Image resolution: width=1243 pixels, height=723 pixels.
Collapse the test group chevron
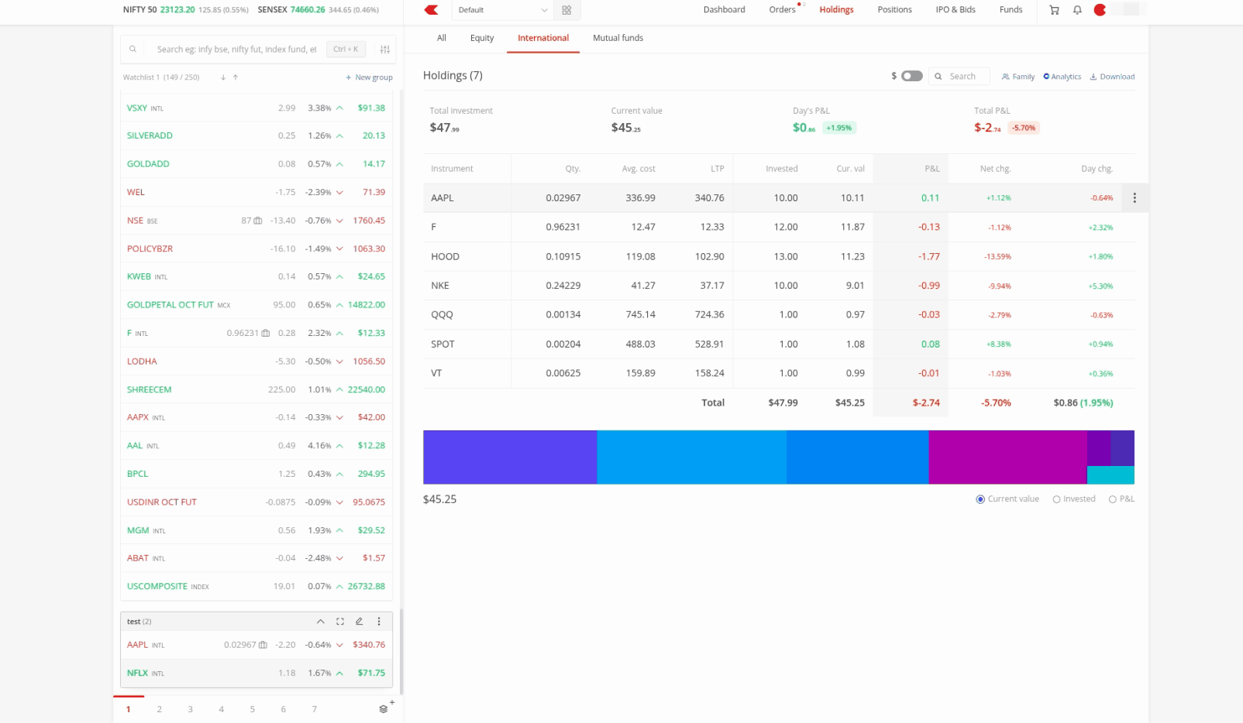tap(320, 622)
